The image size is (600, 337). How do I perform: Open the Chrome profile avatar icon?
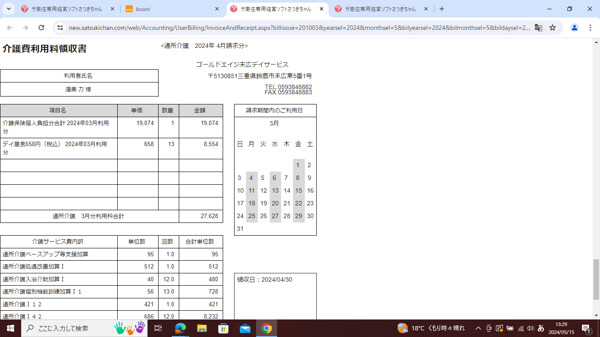[x=574, y=28]
